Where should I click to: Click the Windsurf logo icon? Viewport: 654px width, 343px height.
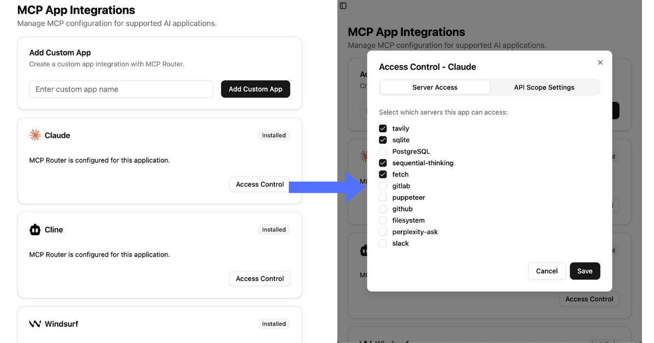click(x=35, y=324)
